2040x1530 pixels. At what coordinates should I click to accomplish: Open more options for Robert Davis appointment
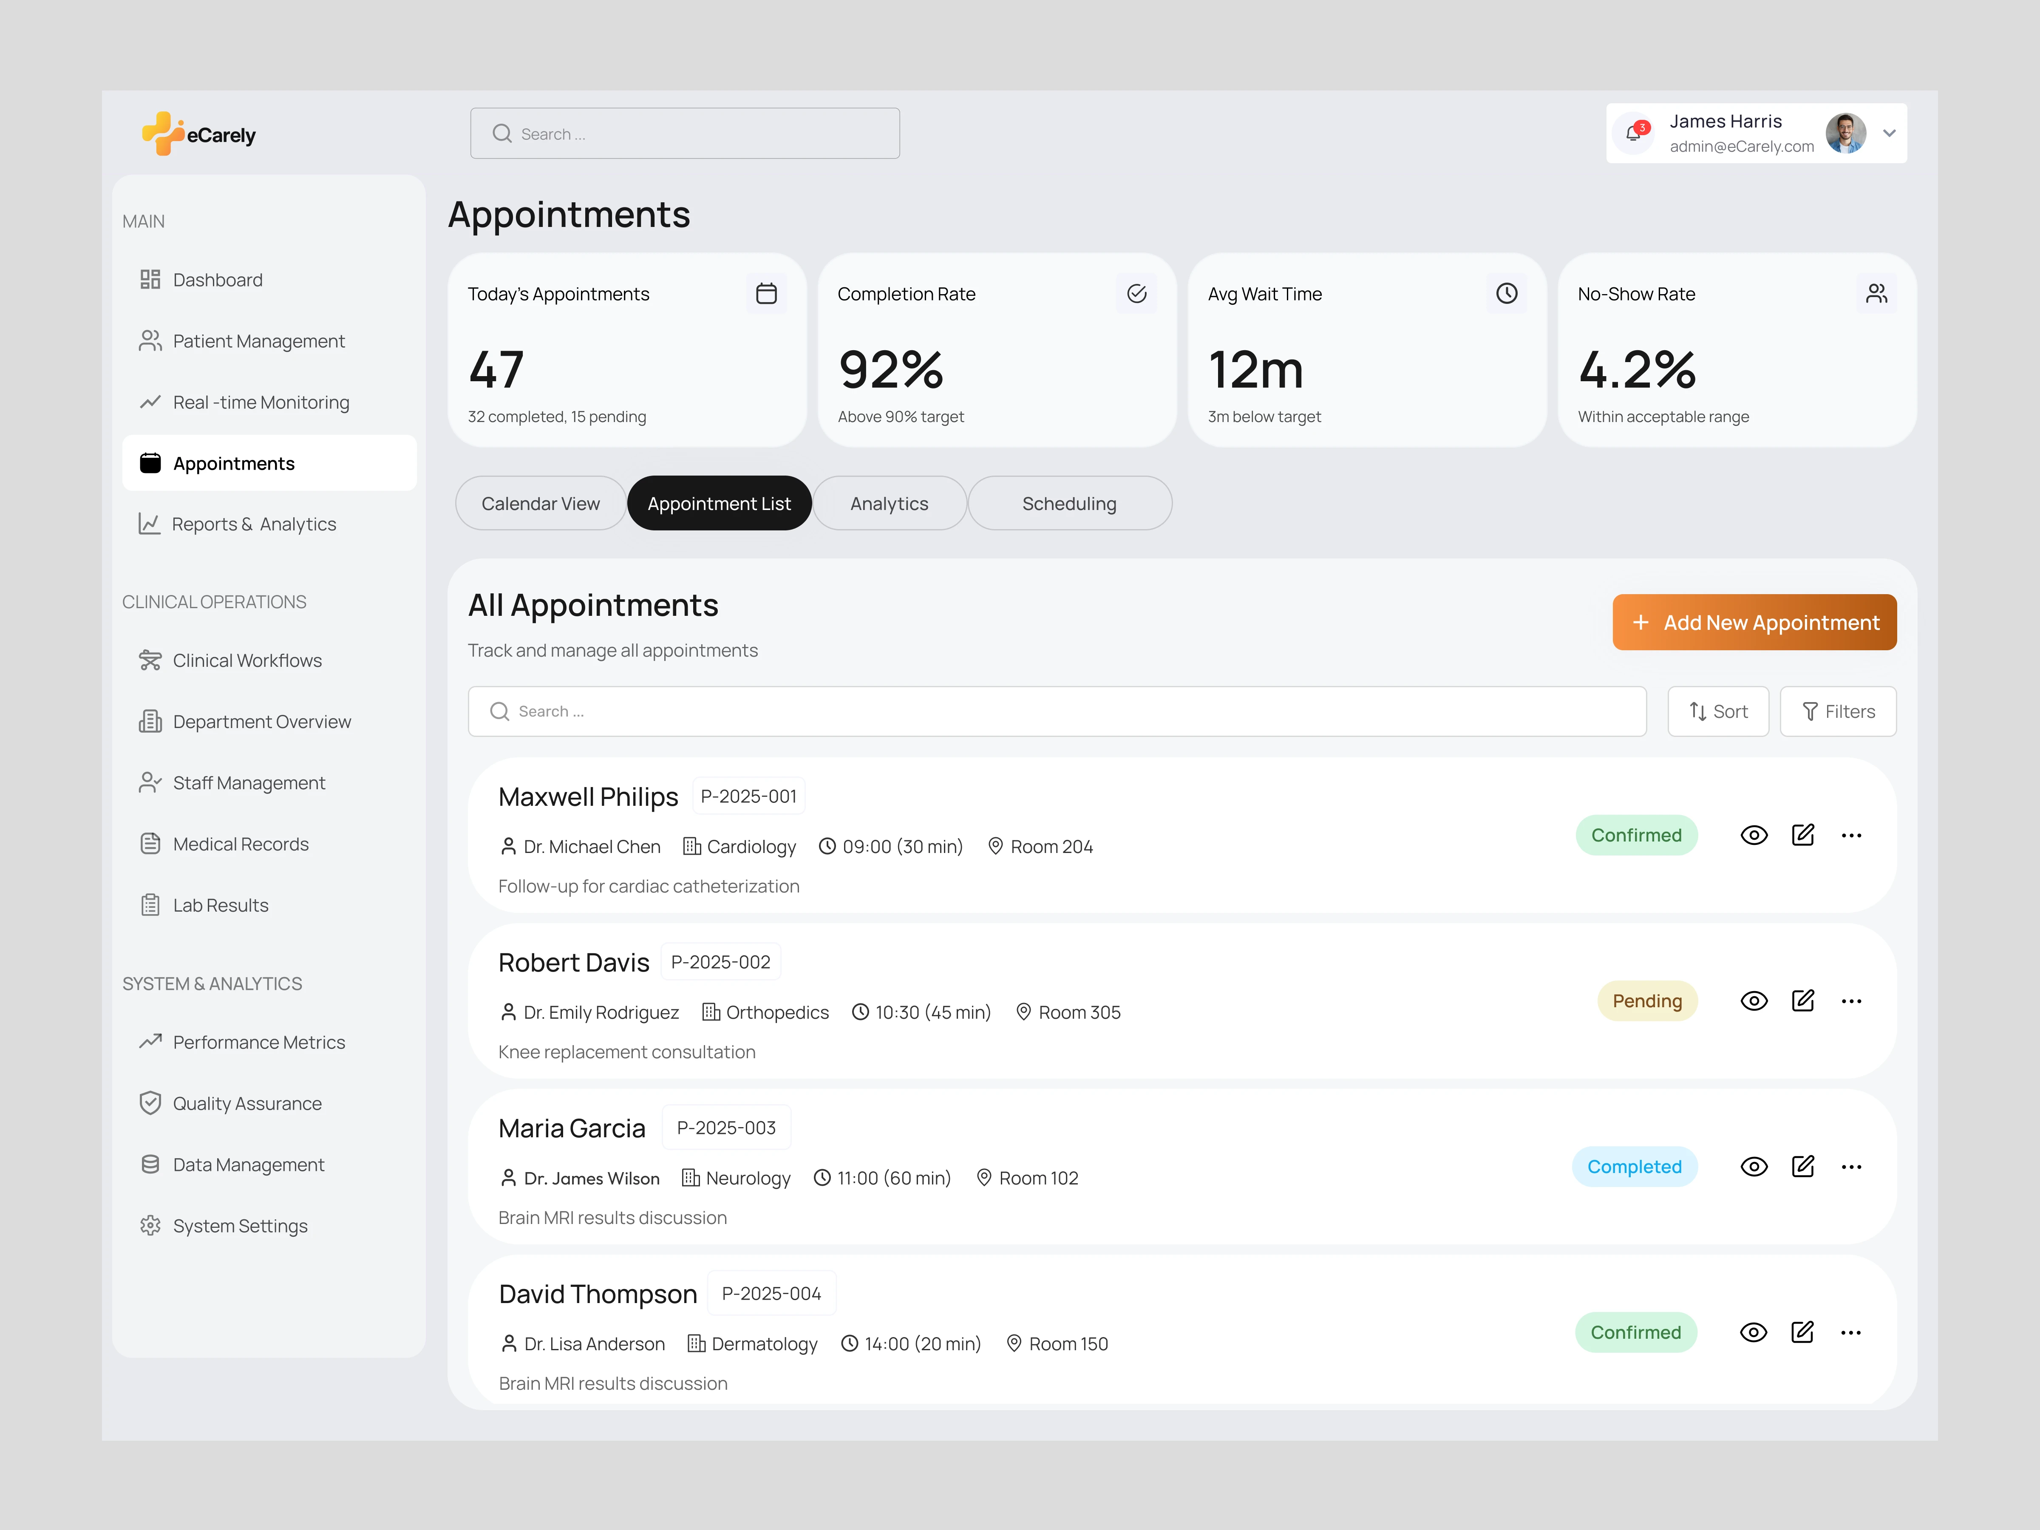[1851, 1002]
